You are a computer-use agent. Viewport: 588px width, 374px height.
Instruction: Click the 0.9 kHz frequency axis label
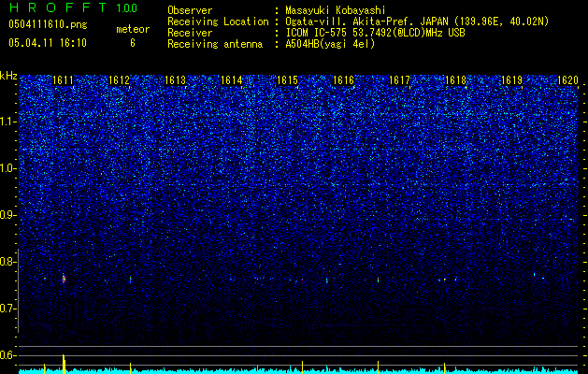pyautogui.click(x=8, y=215)
